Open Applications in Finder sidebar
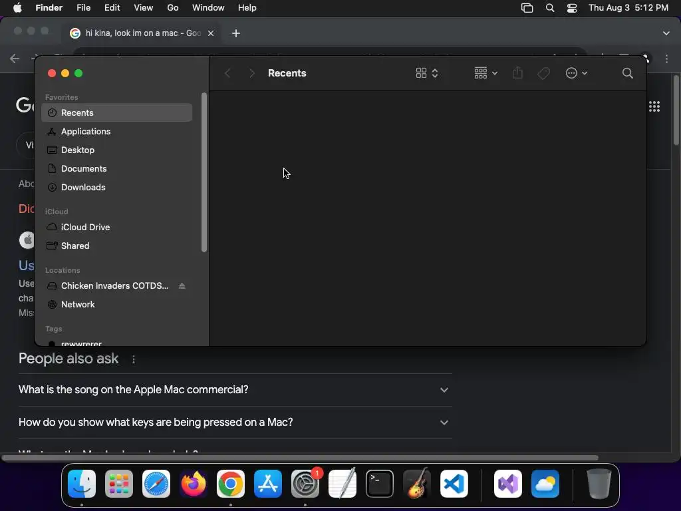 116,131
